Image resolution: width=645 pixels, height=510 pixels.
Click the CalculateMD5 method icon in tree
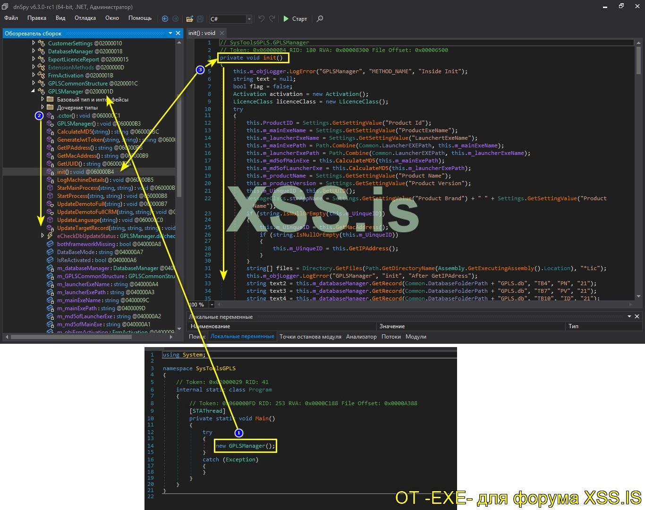point(51,132)
